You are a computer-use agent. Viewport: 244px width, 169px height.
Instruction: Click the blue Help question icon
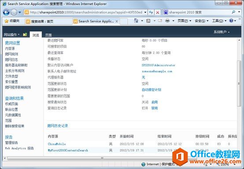coord(231,21)
